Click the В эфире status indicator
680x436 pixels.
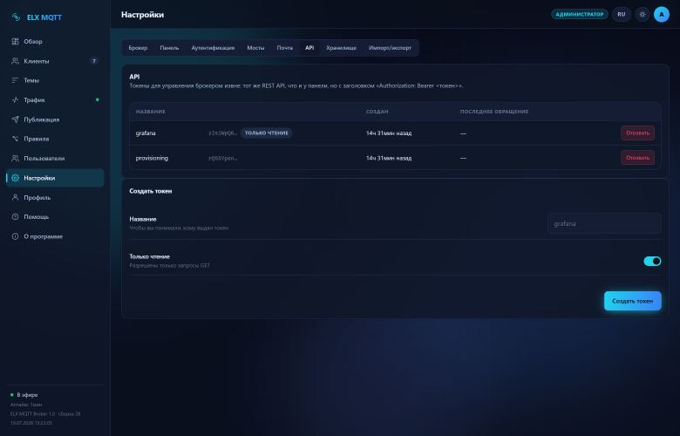pyautogui.click(x=24, y=395)
